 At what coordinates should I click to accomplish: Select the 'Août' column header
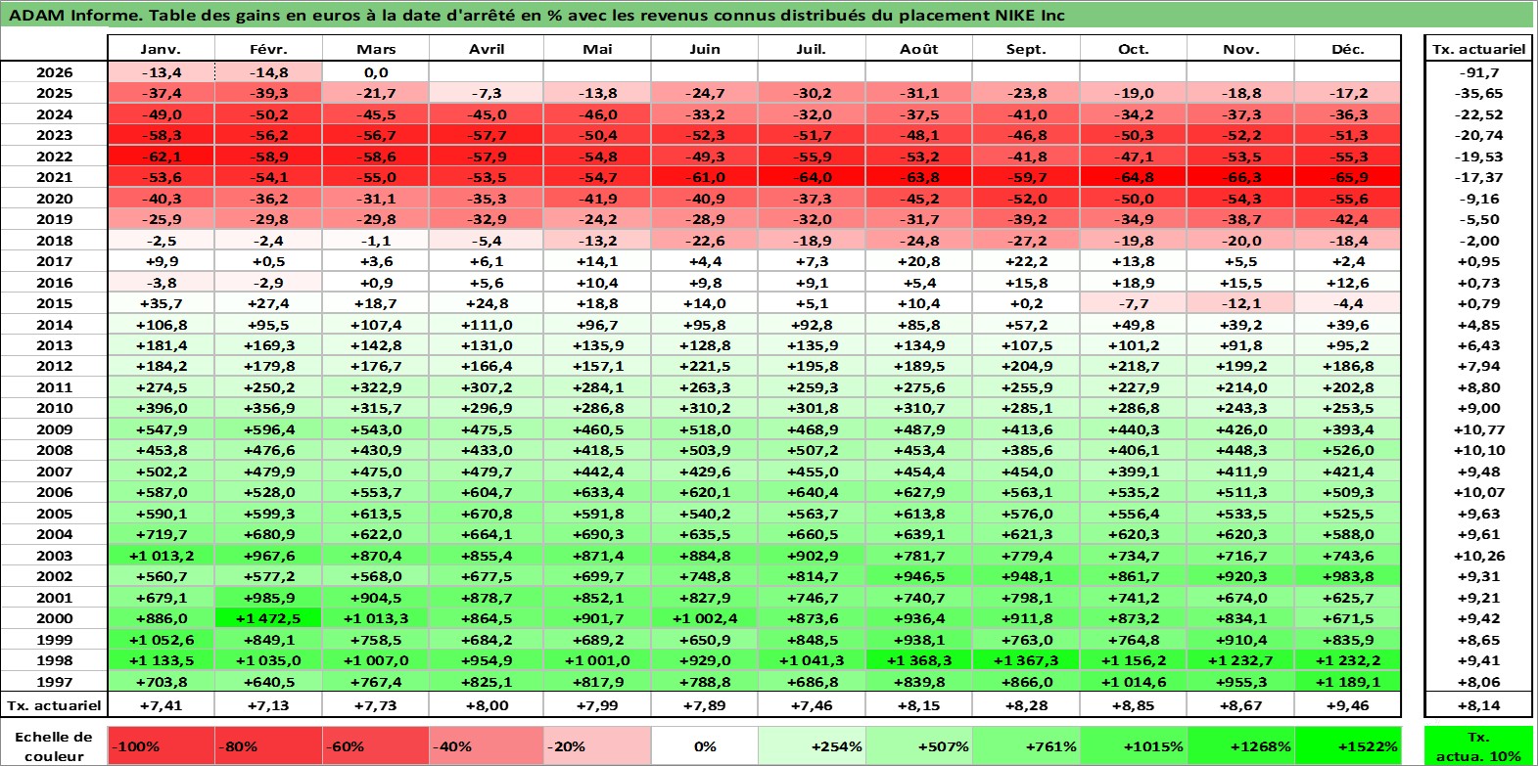click(x=918, y=49)
